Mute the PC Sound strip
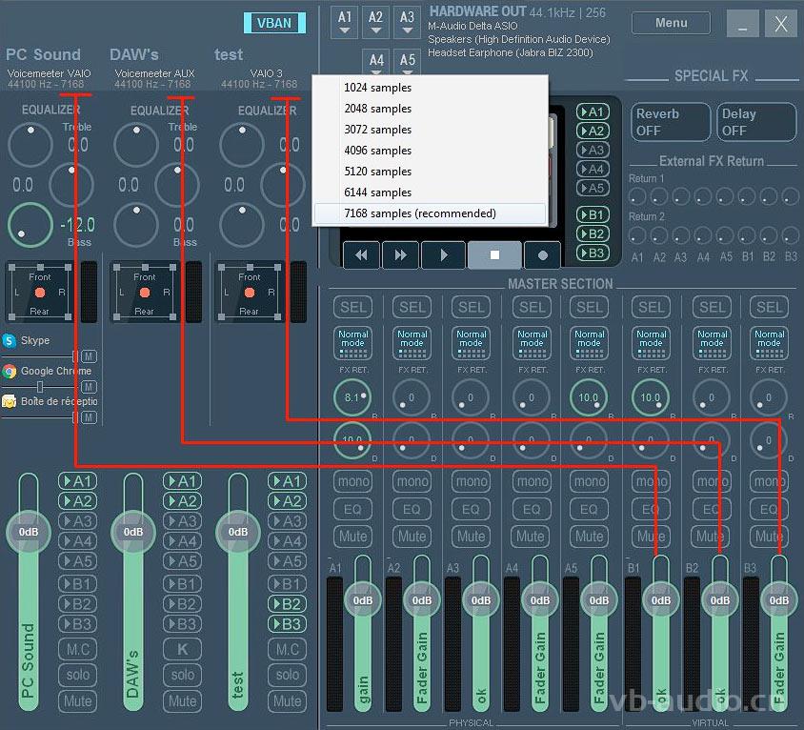Image resolution: width=804 pixels, height=730 pixels. click(x=78, y=700)
